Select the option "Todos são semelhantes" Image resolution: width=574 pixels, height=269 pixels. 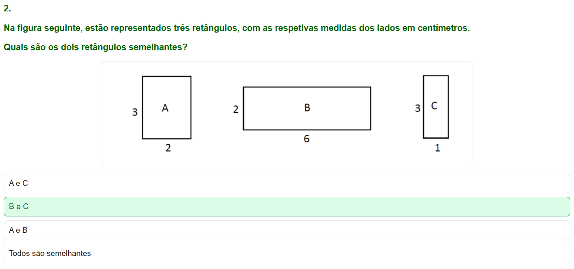pyautogui.click(x=287, y=254)
